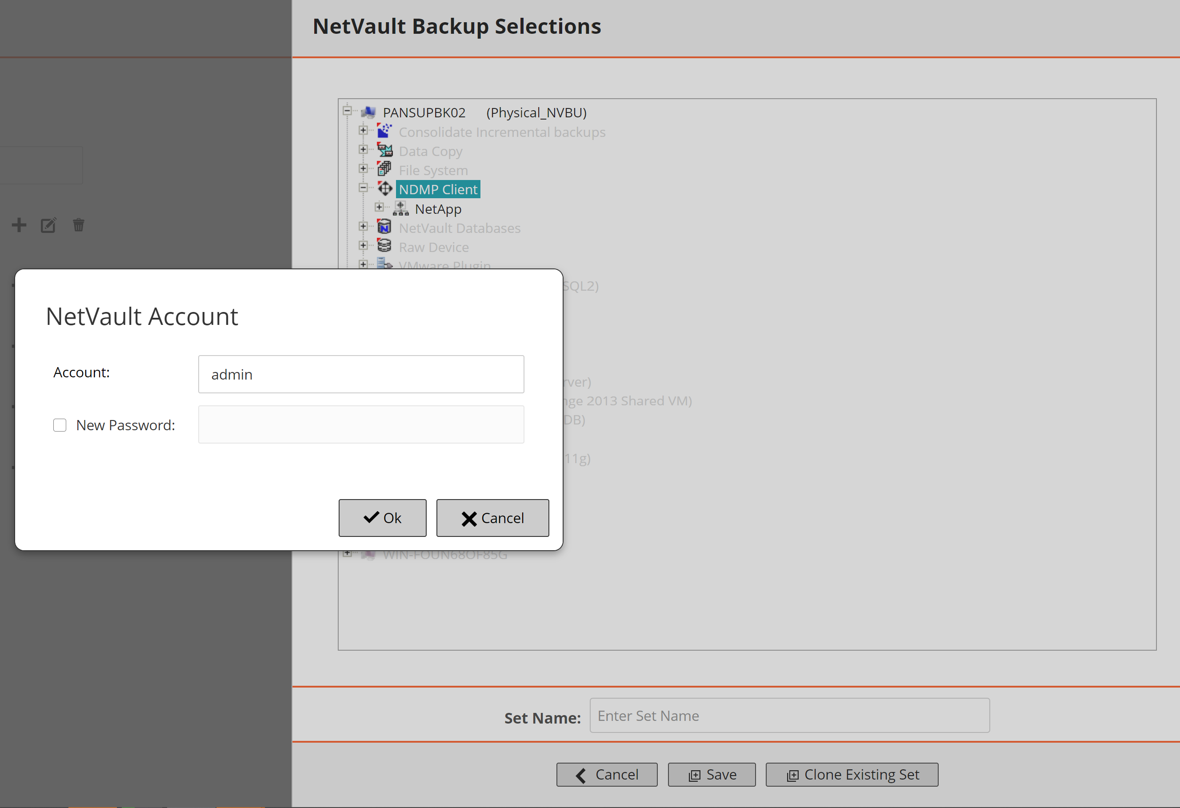1180x808 pixels.
Task: Click the trash delete icon in left panel
Action: click(78, 225)
